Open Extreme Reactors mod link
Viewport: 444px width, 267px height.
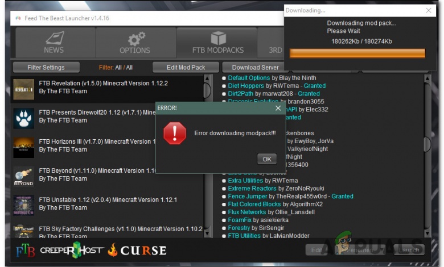coord(252,189)
